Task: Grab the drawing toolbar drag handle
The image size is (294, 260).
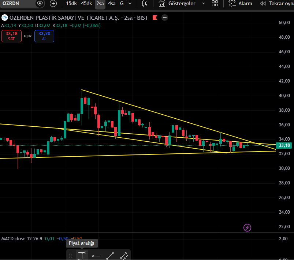Action: 71,256
